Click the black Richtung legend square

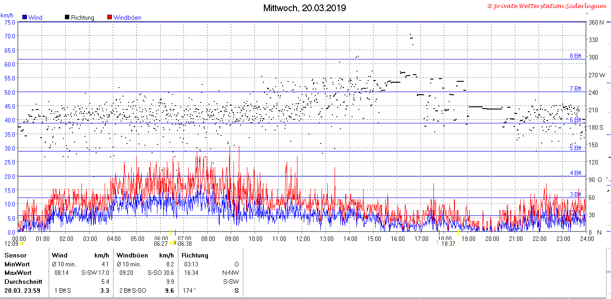67,17
